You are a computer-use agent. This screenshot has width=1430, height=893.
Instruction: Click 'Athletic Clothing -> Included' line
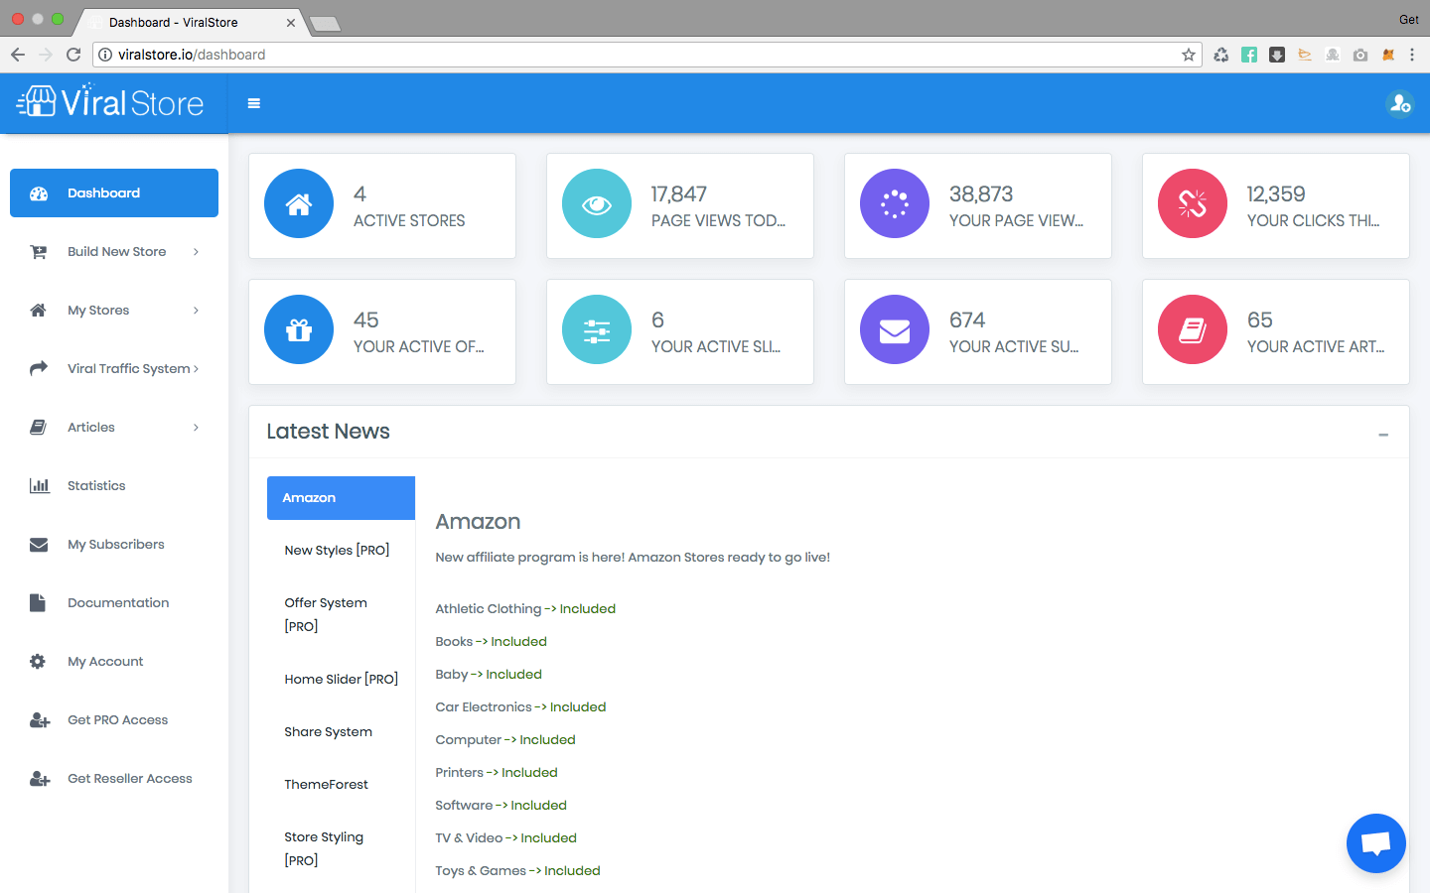click(x=525, y=609)
